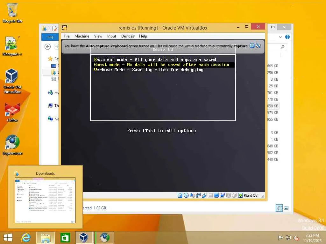Viewport: 326px width, 244px height.
Task: Open the clock showing 7:23 PM
Action: click(x=312, y=238)
